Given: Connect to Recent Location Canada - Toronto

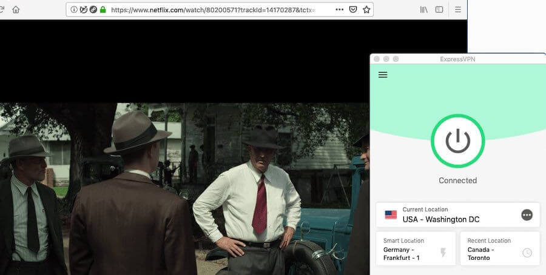Looking at the screenshot, I should click(x=500, y=248).
